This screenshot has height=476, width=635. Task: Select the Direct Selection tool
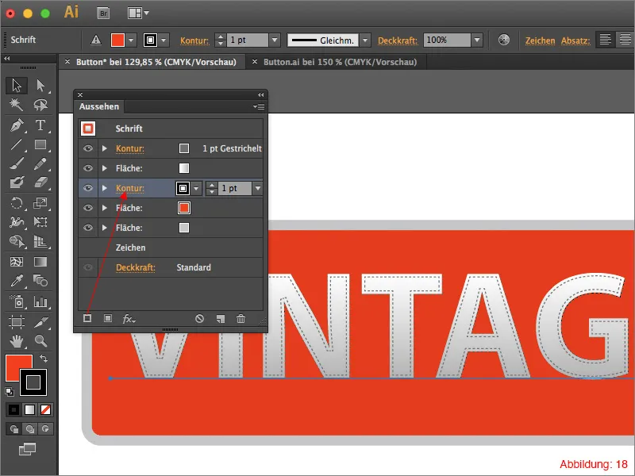40,86
